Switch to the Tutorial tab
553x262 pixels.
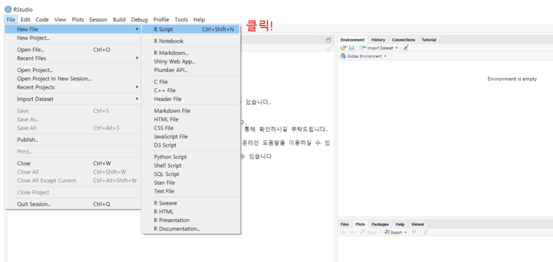(x=429, y=40)
